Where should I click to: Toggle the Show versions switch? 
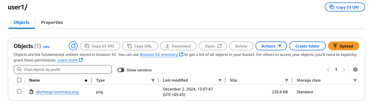pos(121,70)
